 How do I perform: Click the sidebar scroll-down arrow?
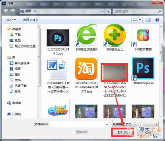39,116
